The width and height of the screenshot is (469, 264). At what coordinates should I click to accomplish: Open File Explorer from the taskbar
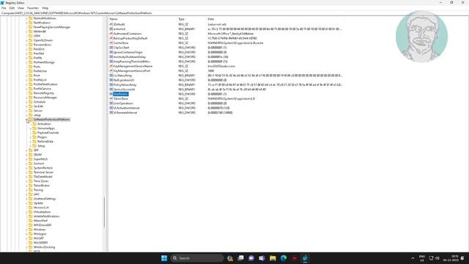click(x=273, y=258)
